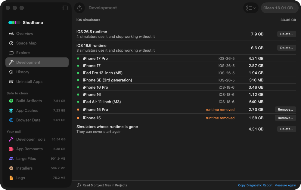Select iPhone SE (3rd generation) row
Image resolution: width=301 pixels, height=190 pixels.
tap(186, 80)
